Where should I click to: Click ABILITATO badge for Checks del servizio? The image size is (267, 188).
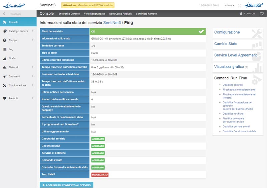tap(98, 139)
